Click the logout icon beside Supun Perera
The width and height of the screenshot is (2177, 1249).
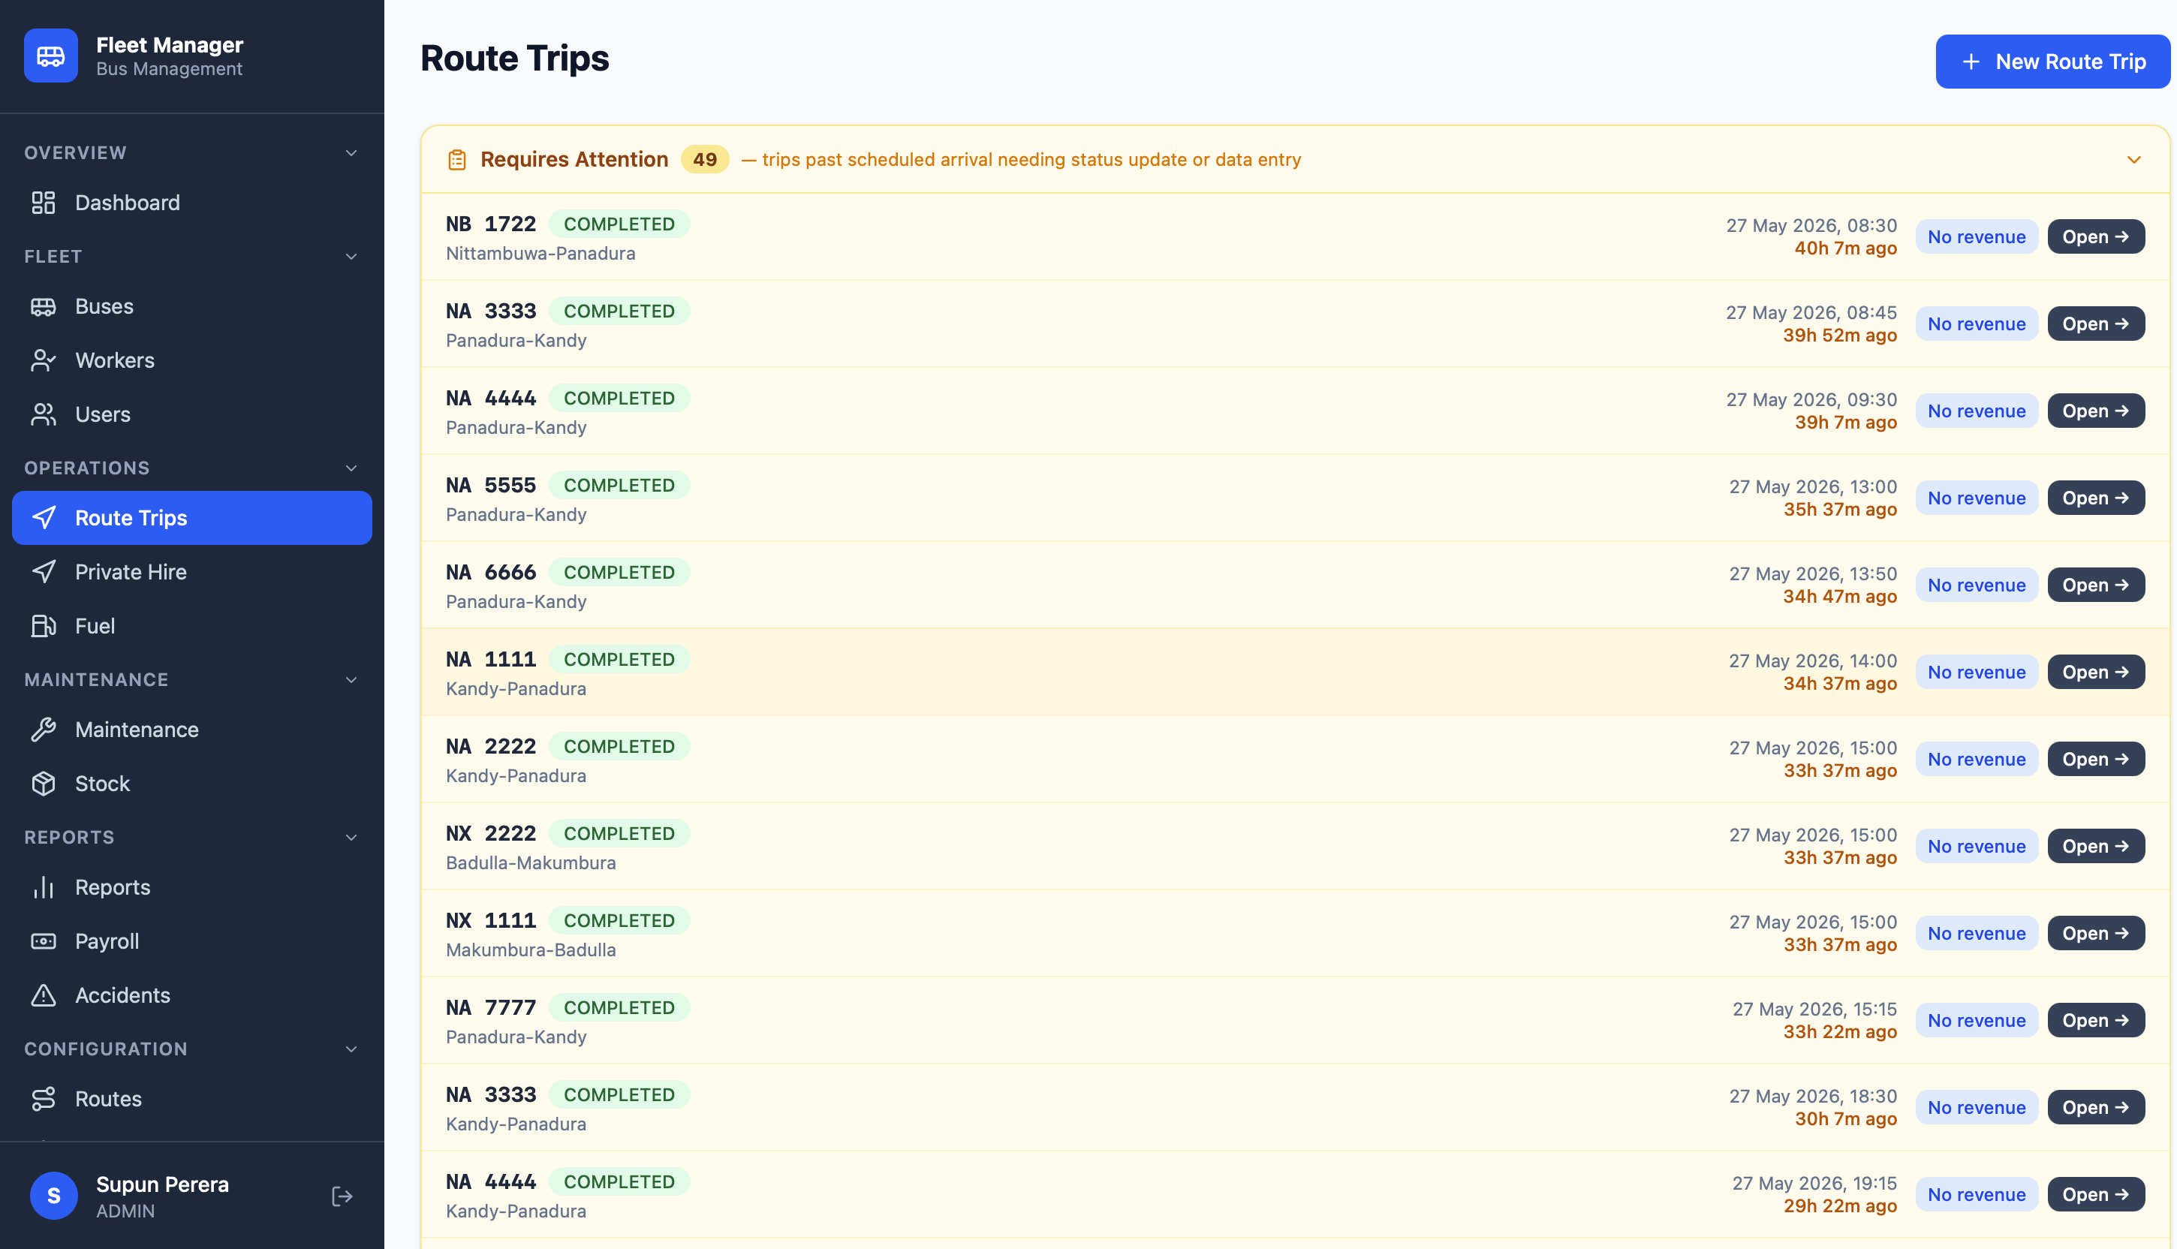[x=342, y=1196]
